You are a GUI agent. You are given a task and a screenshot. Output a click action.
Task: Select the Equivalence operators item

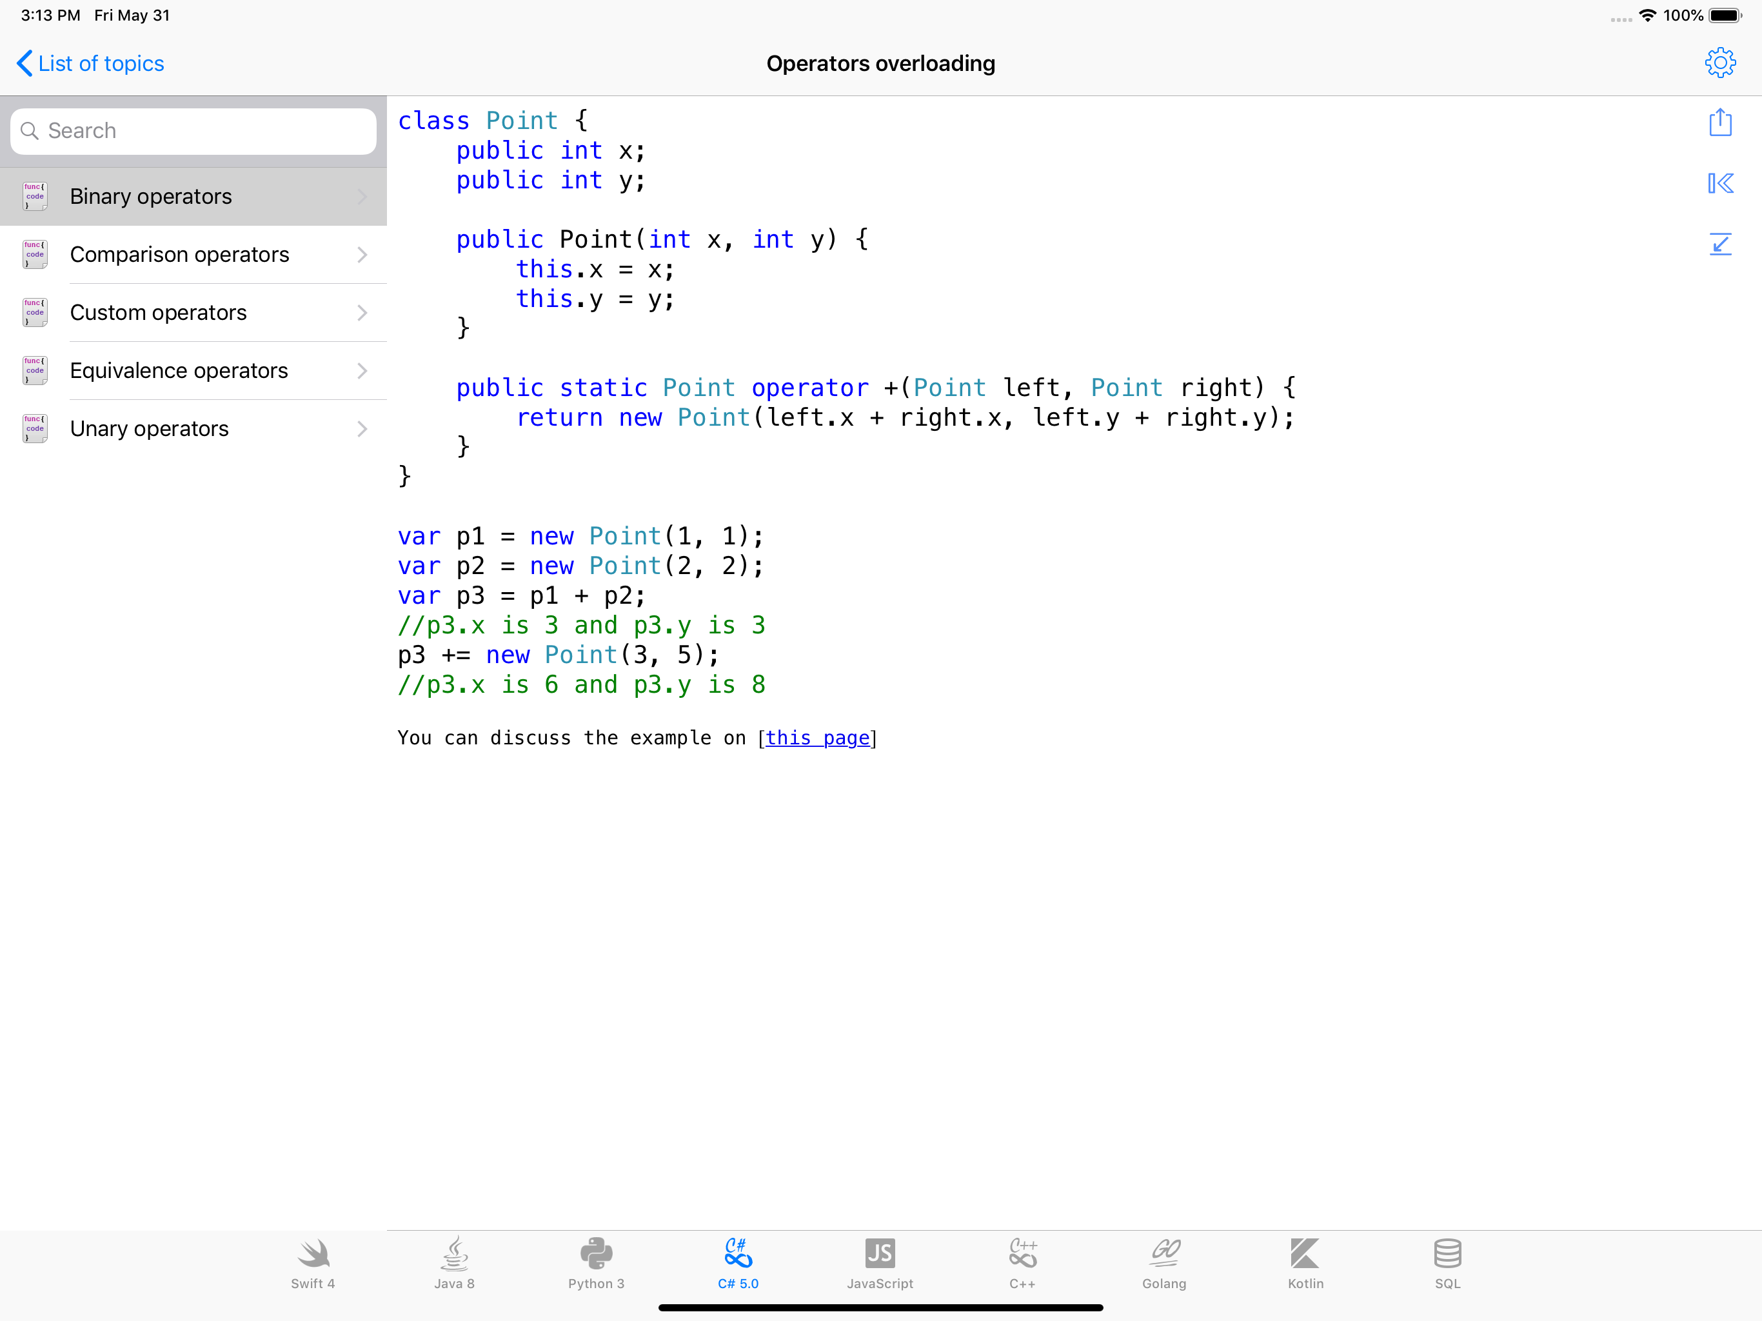(179, 372)
